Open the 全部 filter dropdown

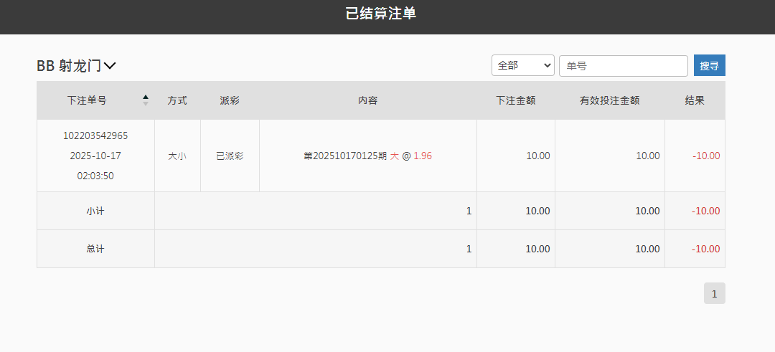click(523, 65)
